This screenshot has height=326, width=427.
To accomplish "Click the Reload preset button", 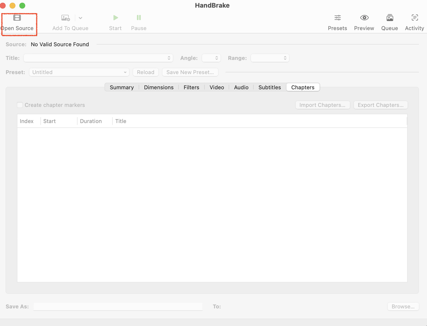I will tap(145, 72).
